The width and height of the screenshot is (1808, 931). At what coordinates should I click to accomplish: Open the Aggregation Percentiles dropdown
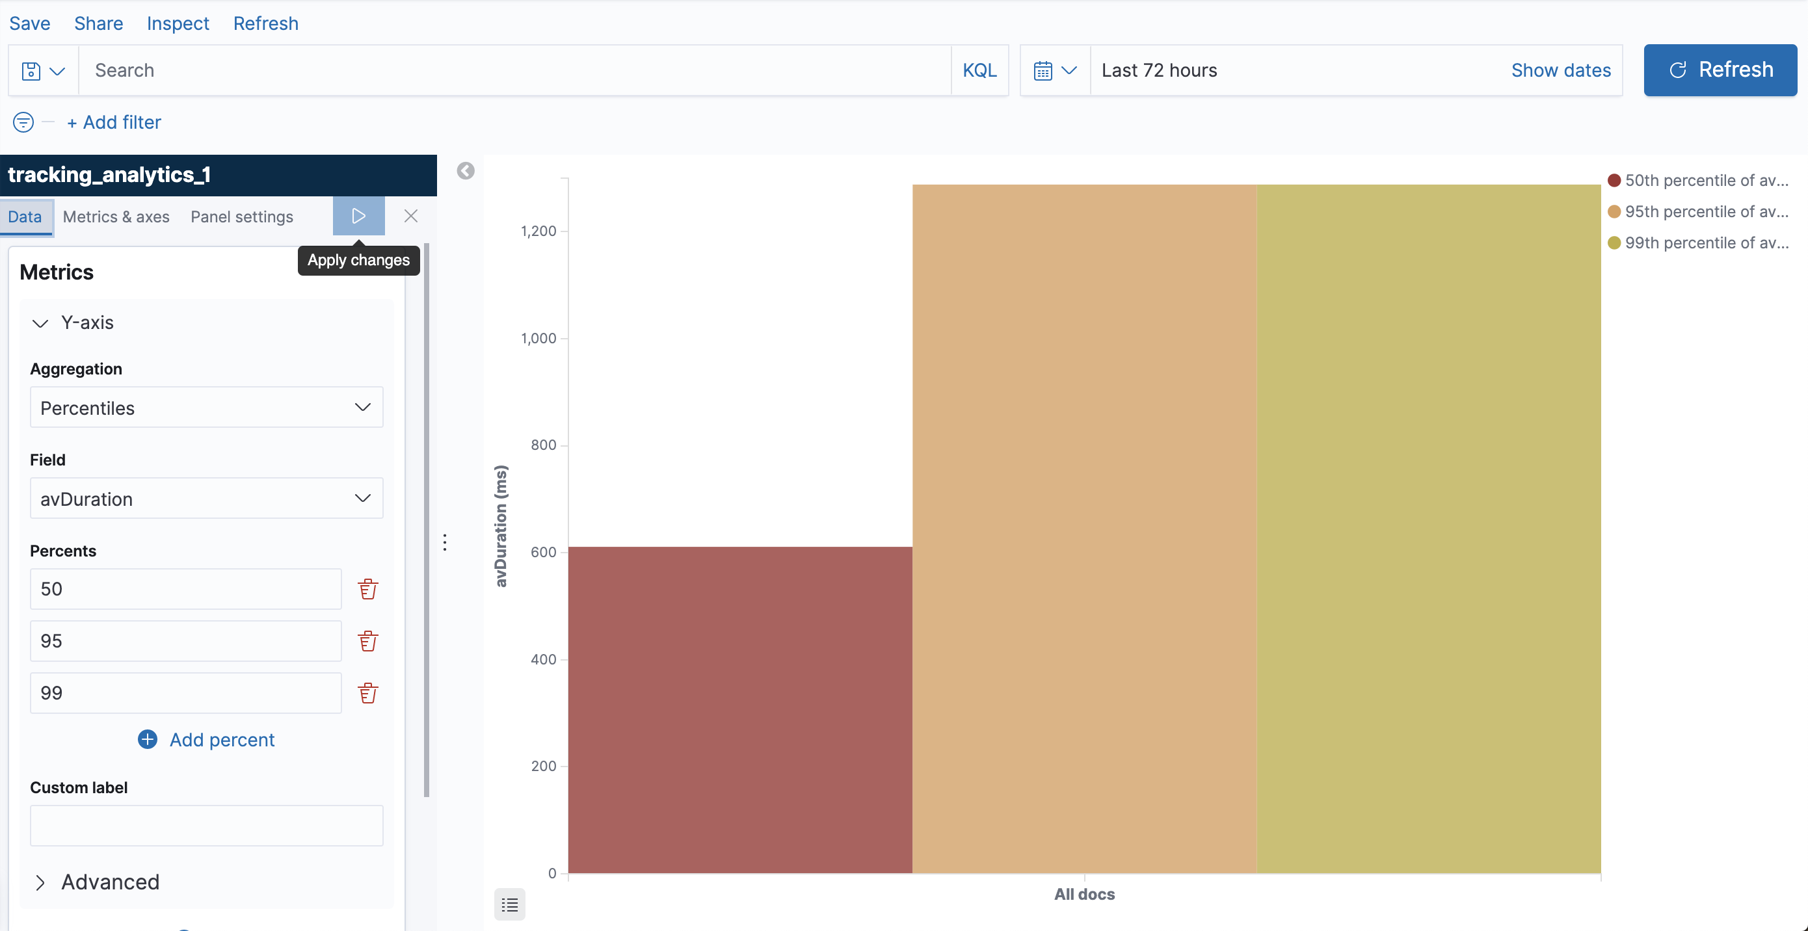coord(206,408)
